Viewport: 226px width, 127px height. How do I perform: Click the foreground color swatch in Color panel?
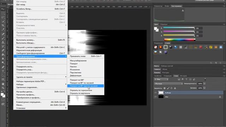tap(155, 29)
